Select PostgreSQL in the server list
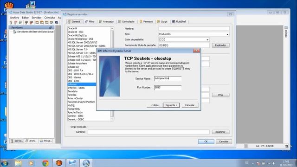The height and width of the screenshot is (167, 297). coord(74,109)
